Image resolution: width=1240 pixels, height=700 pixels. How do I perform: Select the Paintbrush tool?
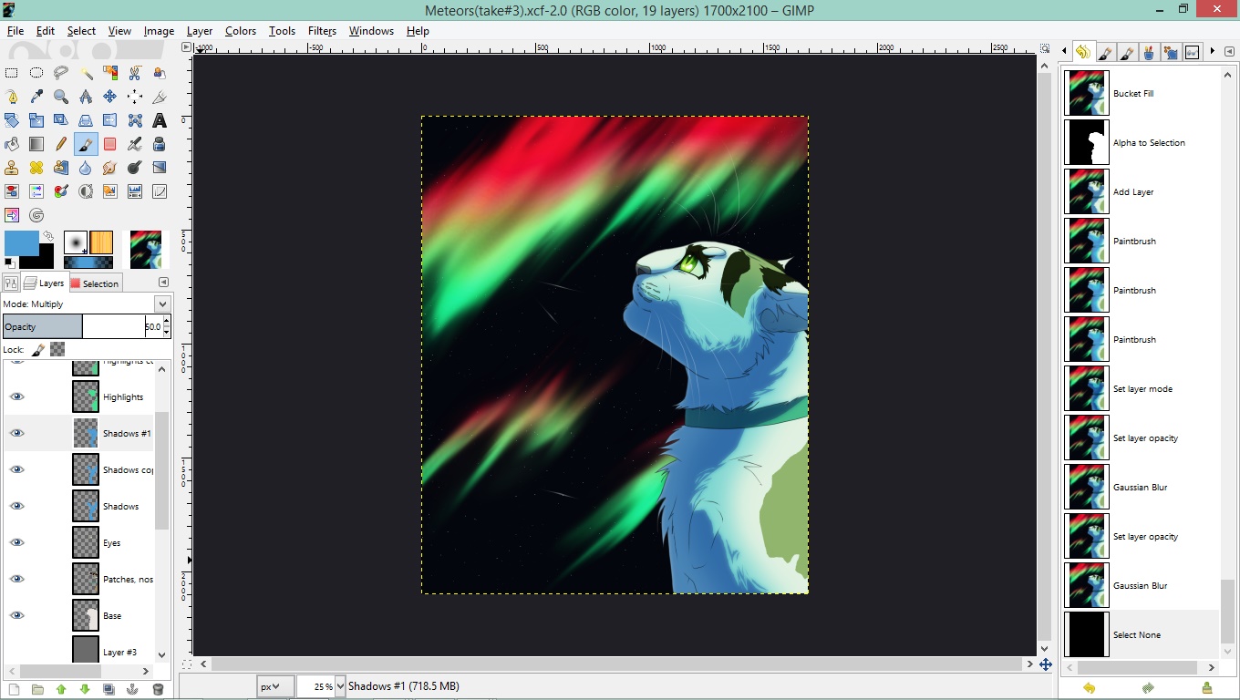86,144
